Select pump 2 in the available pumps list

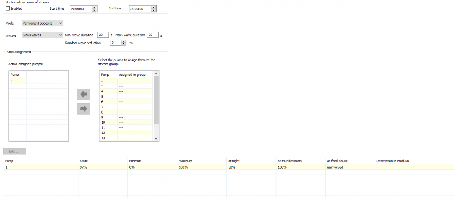pos(126,81)
